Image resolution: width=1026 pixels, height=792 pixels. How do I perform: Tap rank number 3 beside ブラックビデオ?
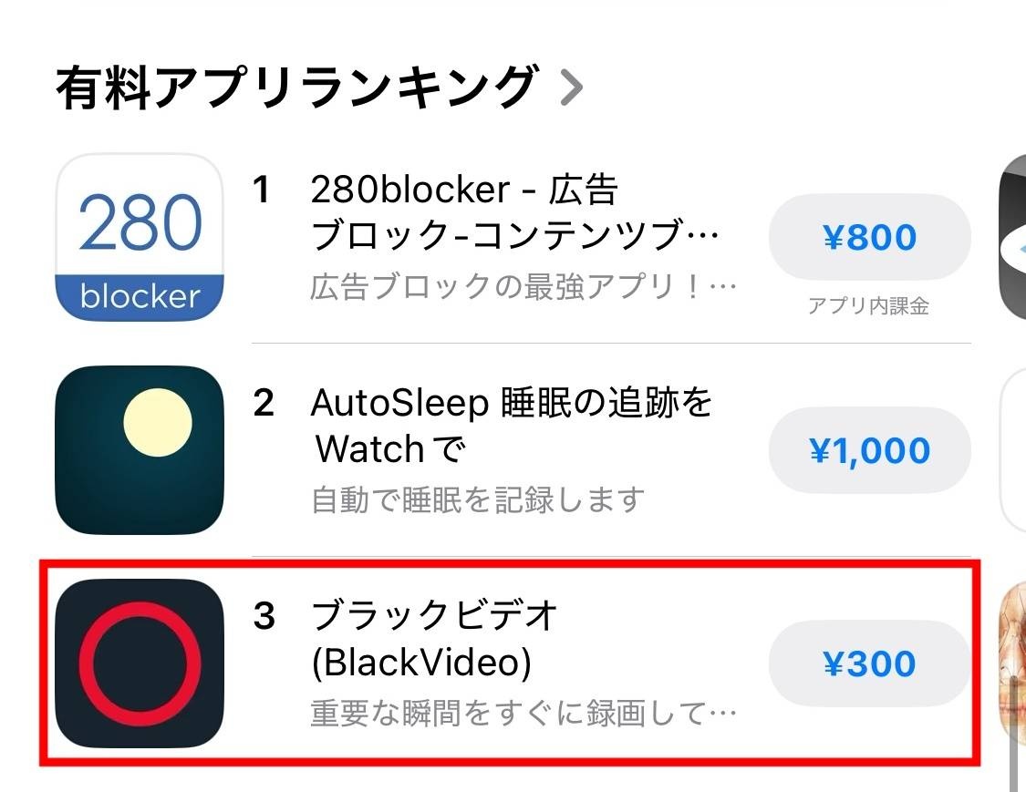(x=264, y=617)
